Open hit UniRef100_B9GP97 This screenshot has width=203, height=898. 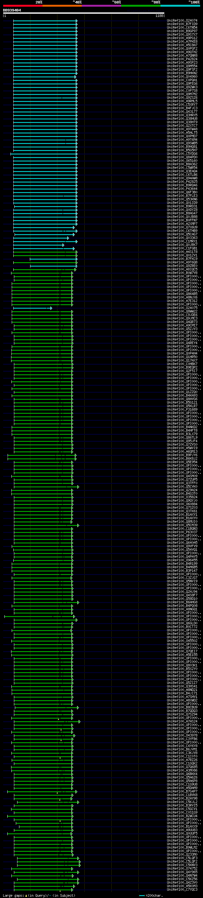[x=182, y=31]
